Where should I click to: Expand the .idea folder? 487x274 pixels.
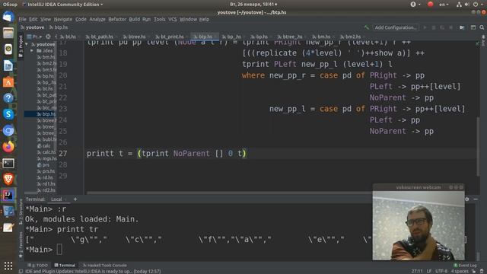32,51
